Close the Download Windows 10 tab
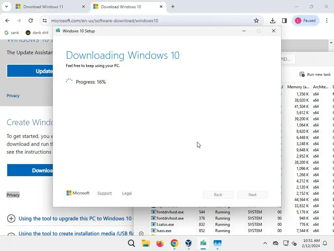The image size is (334, 251). 161,7
